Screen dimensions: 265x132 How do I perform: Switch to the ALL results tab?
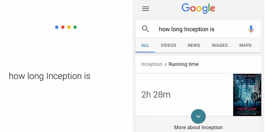tap(145, 45)
